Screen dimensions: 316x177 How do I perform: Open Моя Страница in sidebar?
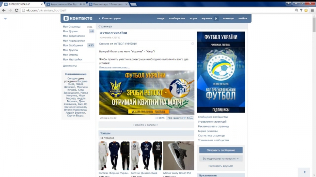71,26
